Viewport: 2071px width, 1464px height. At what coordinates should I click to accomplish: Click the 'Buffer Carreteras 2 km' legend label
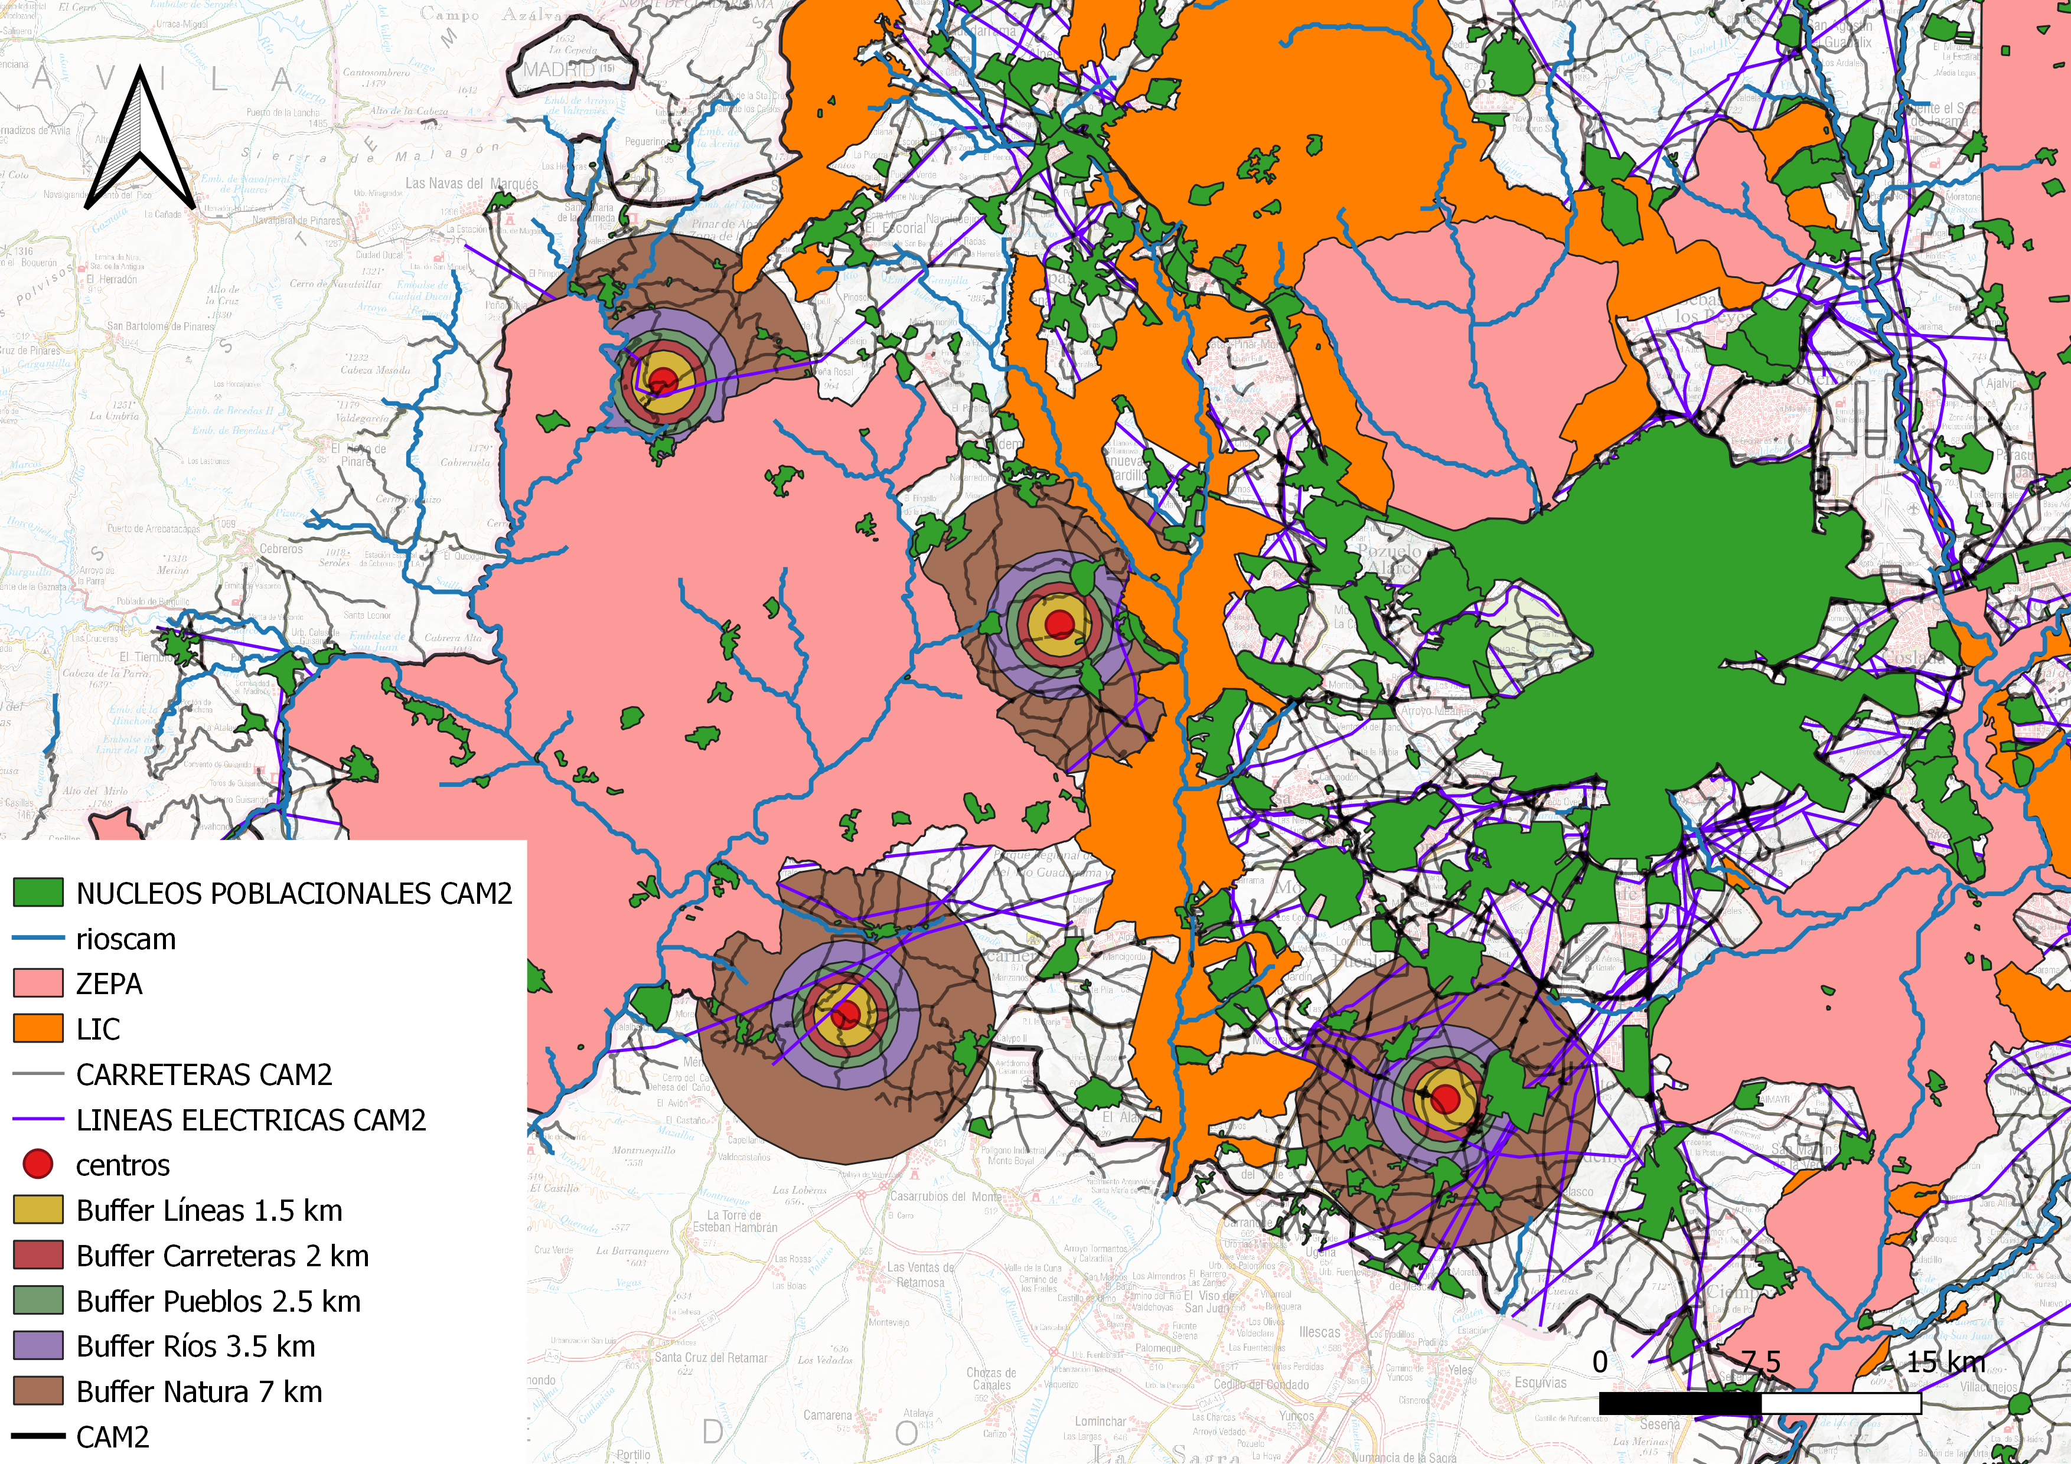(x=223, y=1256)
